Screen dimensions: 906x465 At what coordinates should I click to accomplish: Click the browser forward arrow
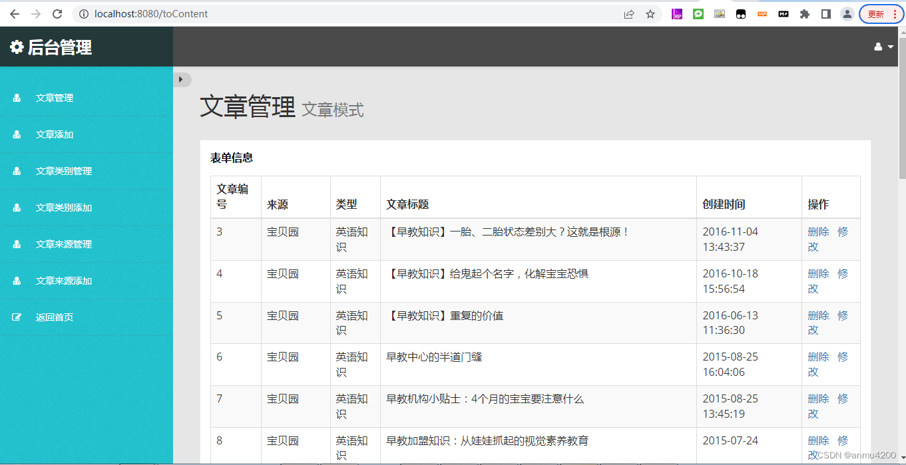click(36, 14)
